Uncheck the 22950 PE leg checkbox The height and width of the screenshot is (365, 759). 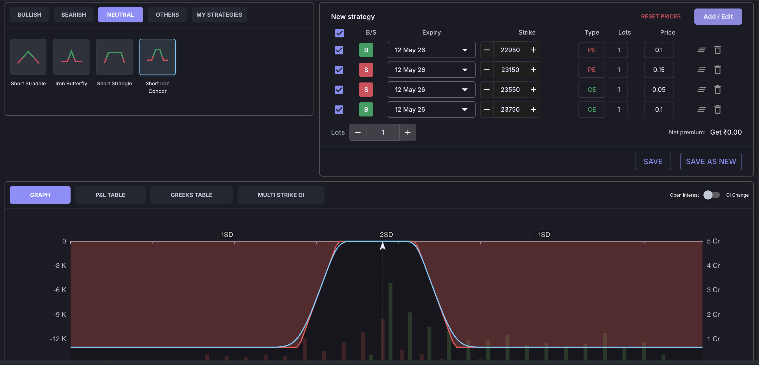[339, 50]
